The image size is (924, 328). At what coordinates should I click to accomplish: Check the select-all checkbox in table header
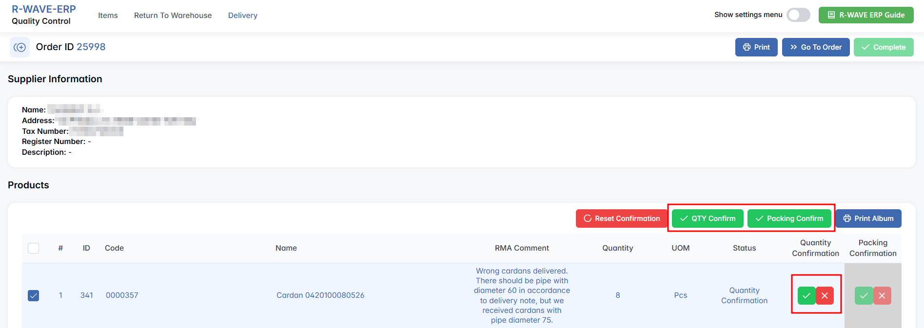[34, 248]
